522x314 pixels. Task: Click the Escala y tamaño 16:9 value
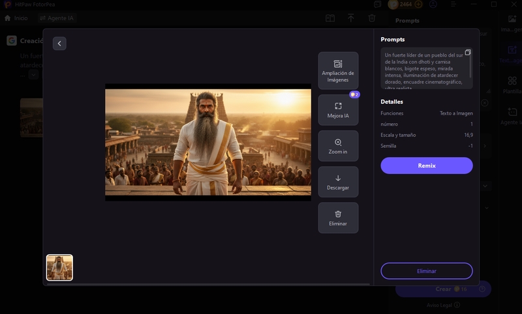468,135
